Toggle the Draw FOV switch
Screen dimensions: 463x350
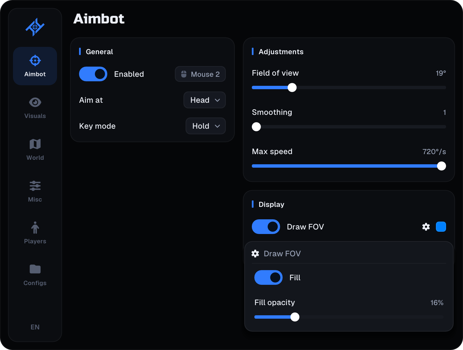tap(266, 227)
